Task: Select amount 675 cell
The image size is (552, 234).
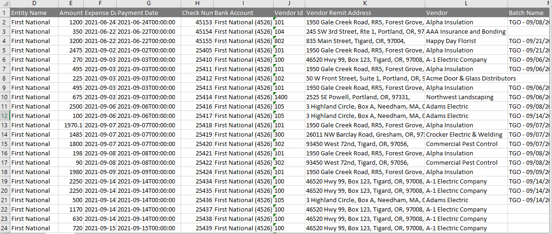Action: 71,97
